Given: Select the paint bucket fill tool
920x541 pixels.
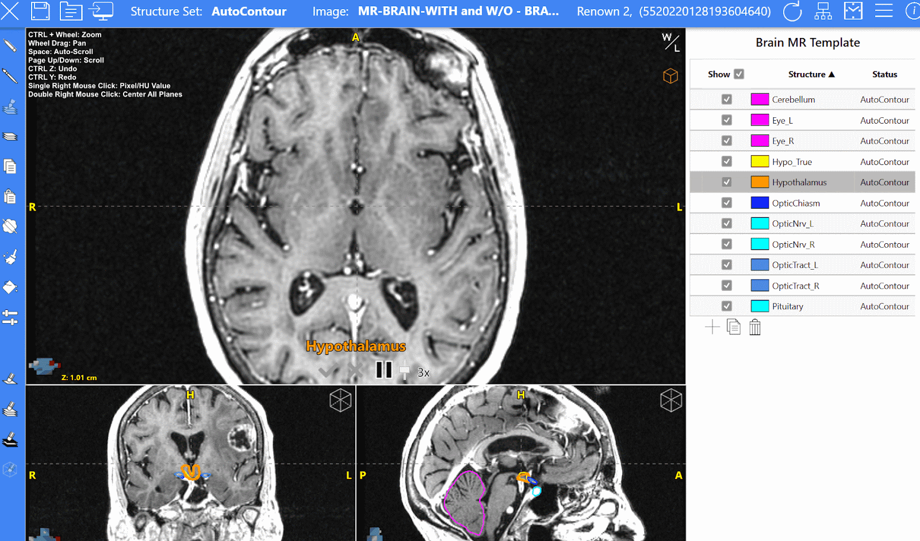Looking at the screenshot, I should click(10, 287).
